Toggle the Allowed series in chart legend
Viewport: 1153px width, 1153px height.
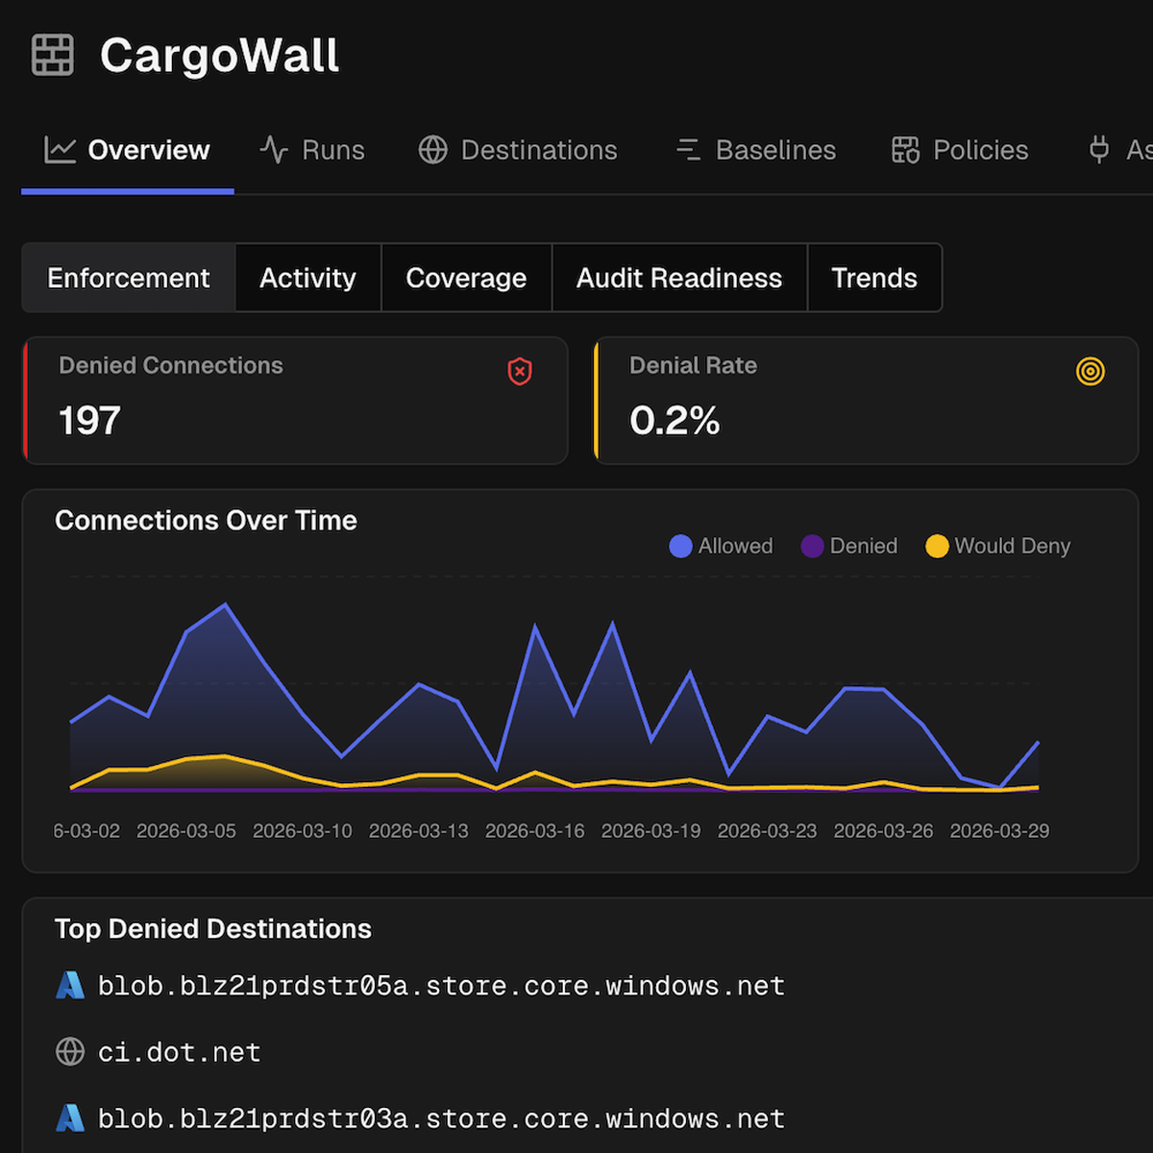click(721, 546)
